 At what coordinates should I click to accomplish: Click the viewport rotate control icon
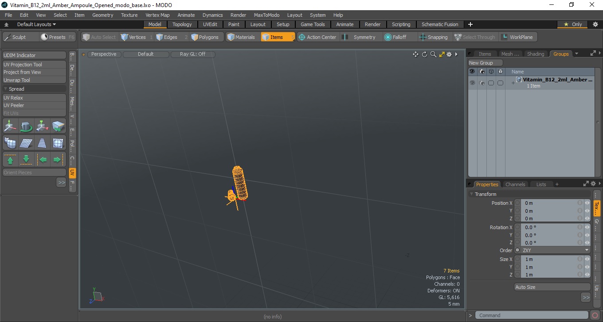(x=424, y=54)
